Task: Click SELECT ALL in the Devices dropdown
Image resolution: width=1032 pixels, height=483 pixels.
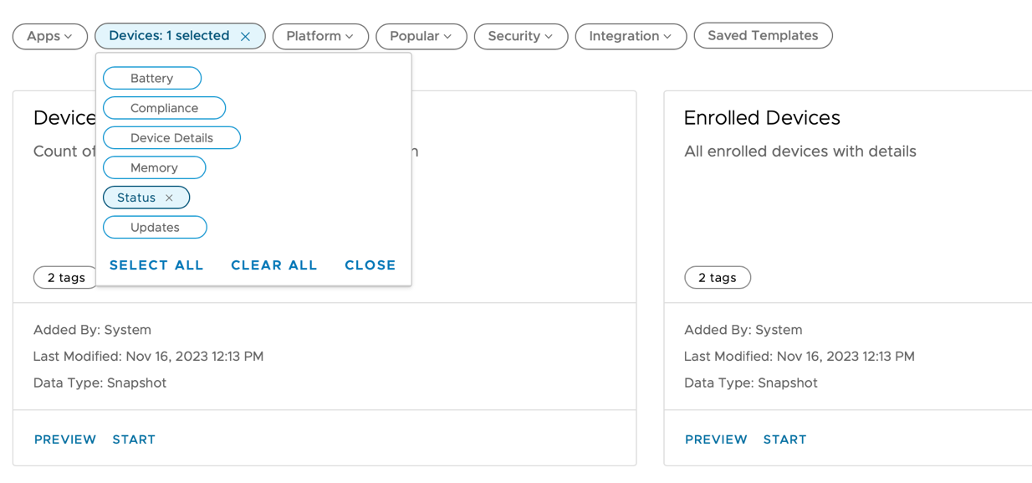Action: 156,265
